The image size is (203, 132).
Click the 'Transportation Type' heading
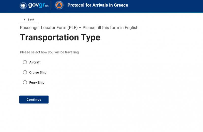(x=60, y=37)
